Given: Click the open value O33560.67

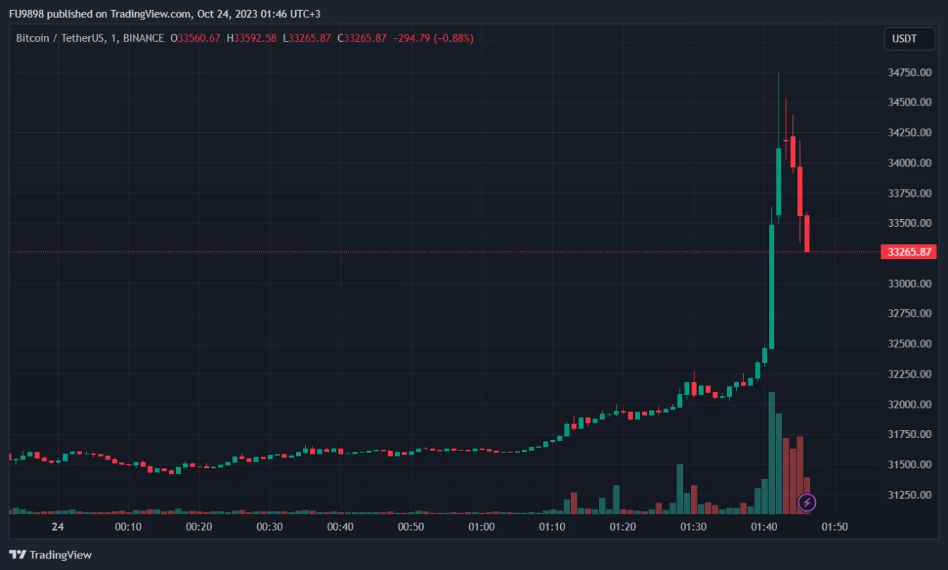Looking at the screenshot, I should coord(195,38).
